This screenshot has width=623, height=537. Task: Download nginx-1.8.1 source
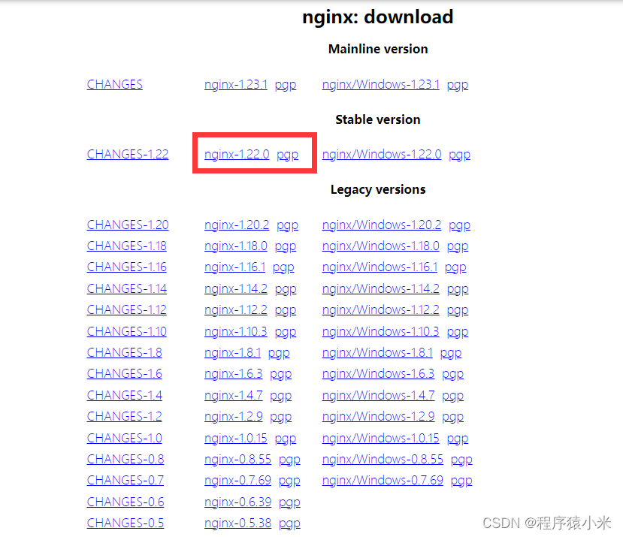[x=232, y=353]
